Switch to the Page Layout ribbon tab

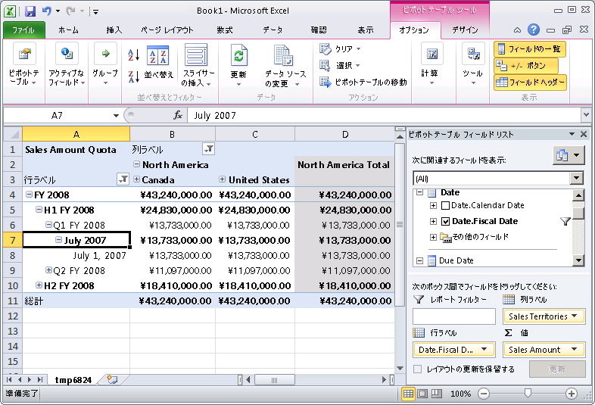167,30
